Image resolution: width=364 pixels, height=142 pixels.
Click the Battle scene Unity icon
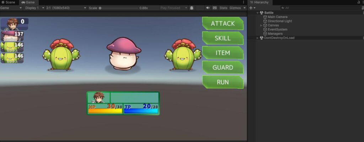262,13
